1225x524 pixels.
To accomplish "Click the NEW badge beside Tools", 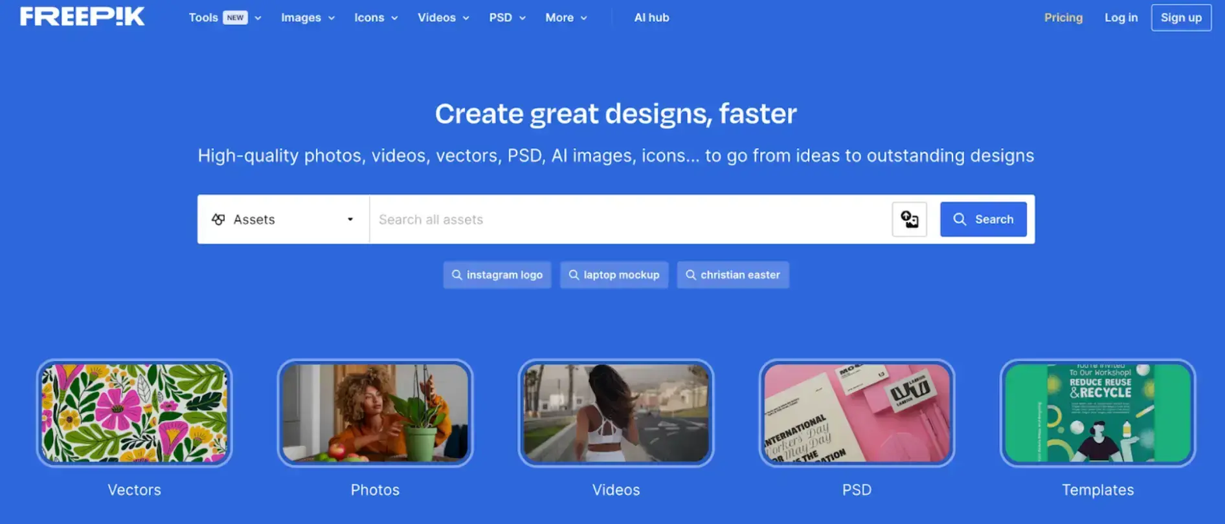I will pyautogui.click(x=235, y=17).
